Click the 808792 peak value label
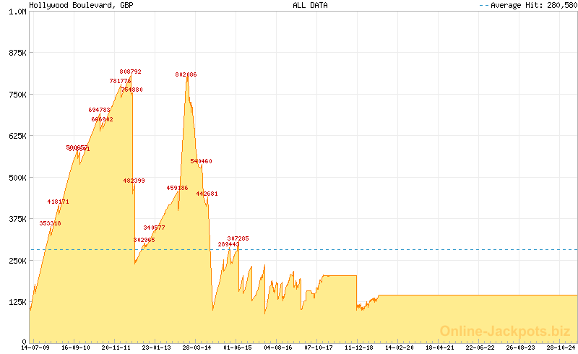578x354 pixels. click(x=131, y=72)
